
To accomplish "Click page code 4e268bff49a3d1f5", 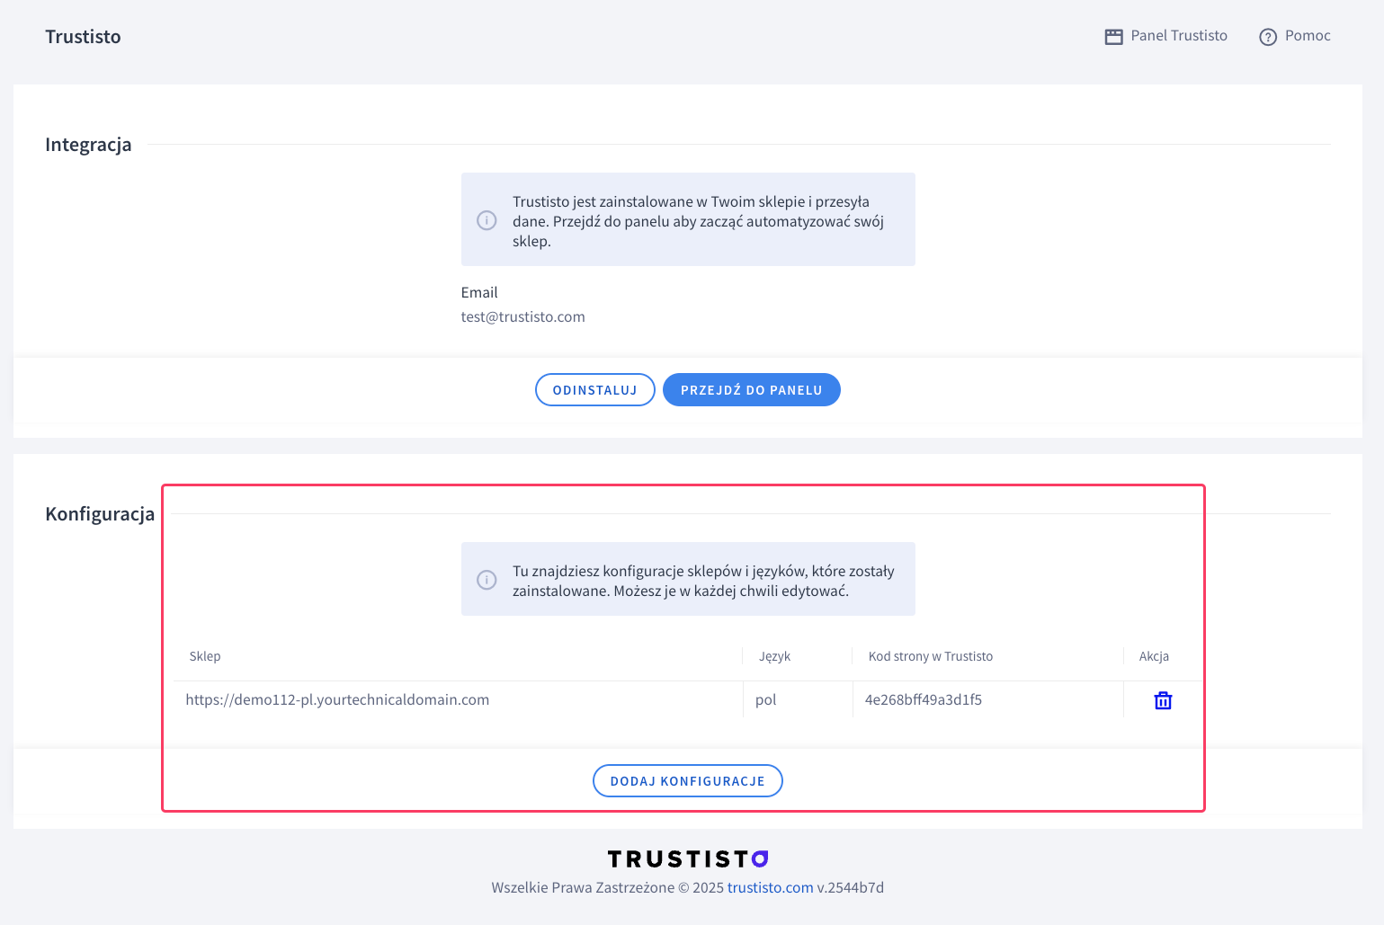I will coord(924,699).
